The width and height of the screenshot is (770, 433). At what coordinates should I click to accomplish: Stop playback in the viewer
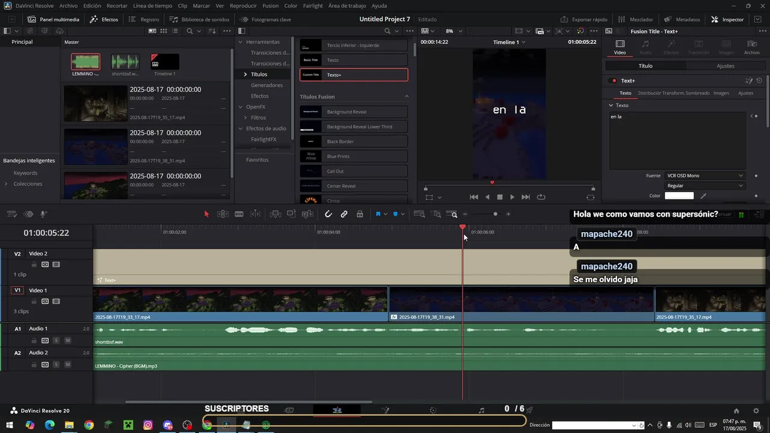(499, 197)
